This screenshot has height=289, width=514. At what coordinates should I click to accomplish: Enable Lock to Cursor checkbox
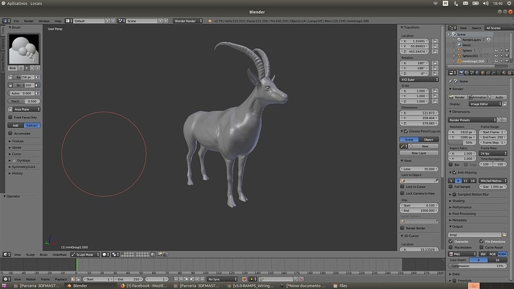402,187
